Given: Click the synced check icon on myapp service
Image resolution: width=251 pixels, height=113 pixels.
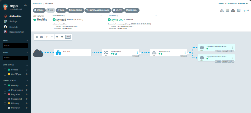Looking at the screenshot, I should point(161,54).
